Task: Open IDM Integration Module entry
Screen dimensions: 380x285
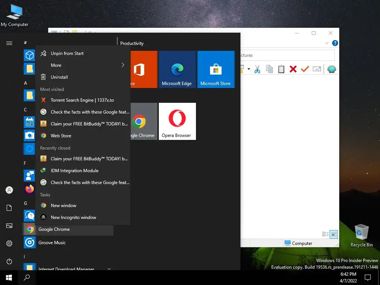Action: point(83,171)
